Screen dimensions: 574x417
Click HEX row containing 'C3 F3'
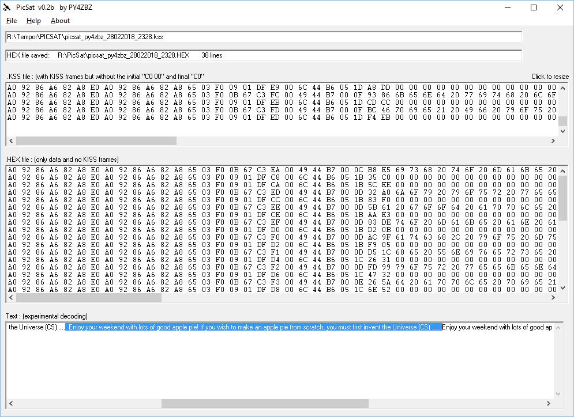tap(282, 282)
